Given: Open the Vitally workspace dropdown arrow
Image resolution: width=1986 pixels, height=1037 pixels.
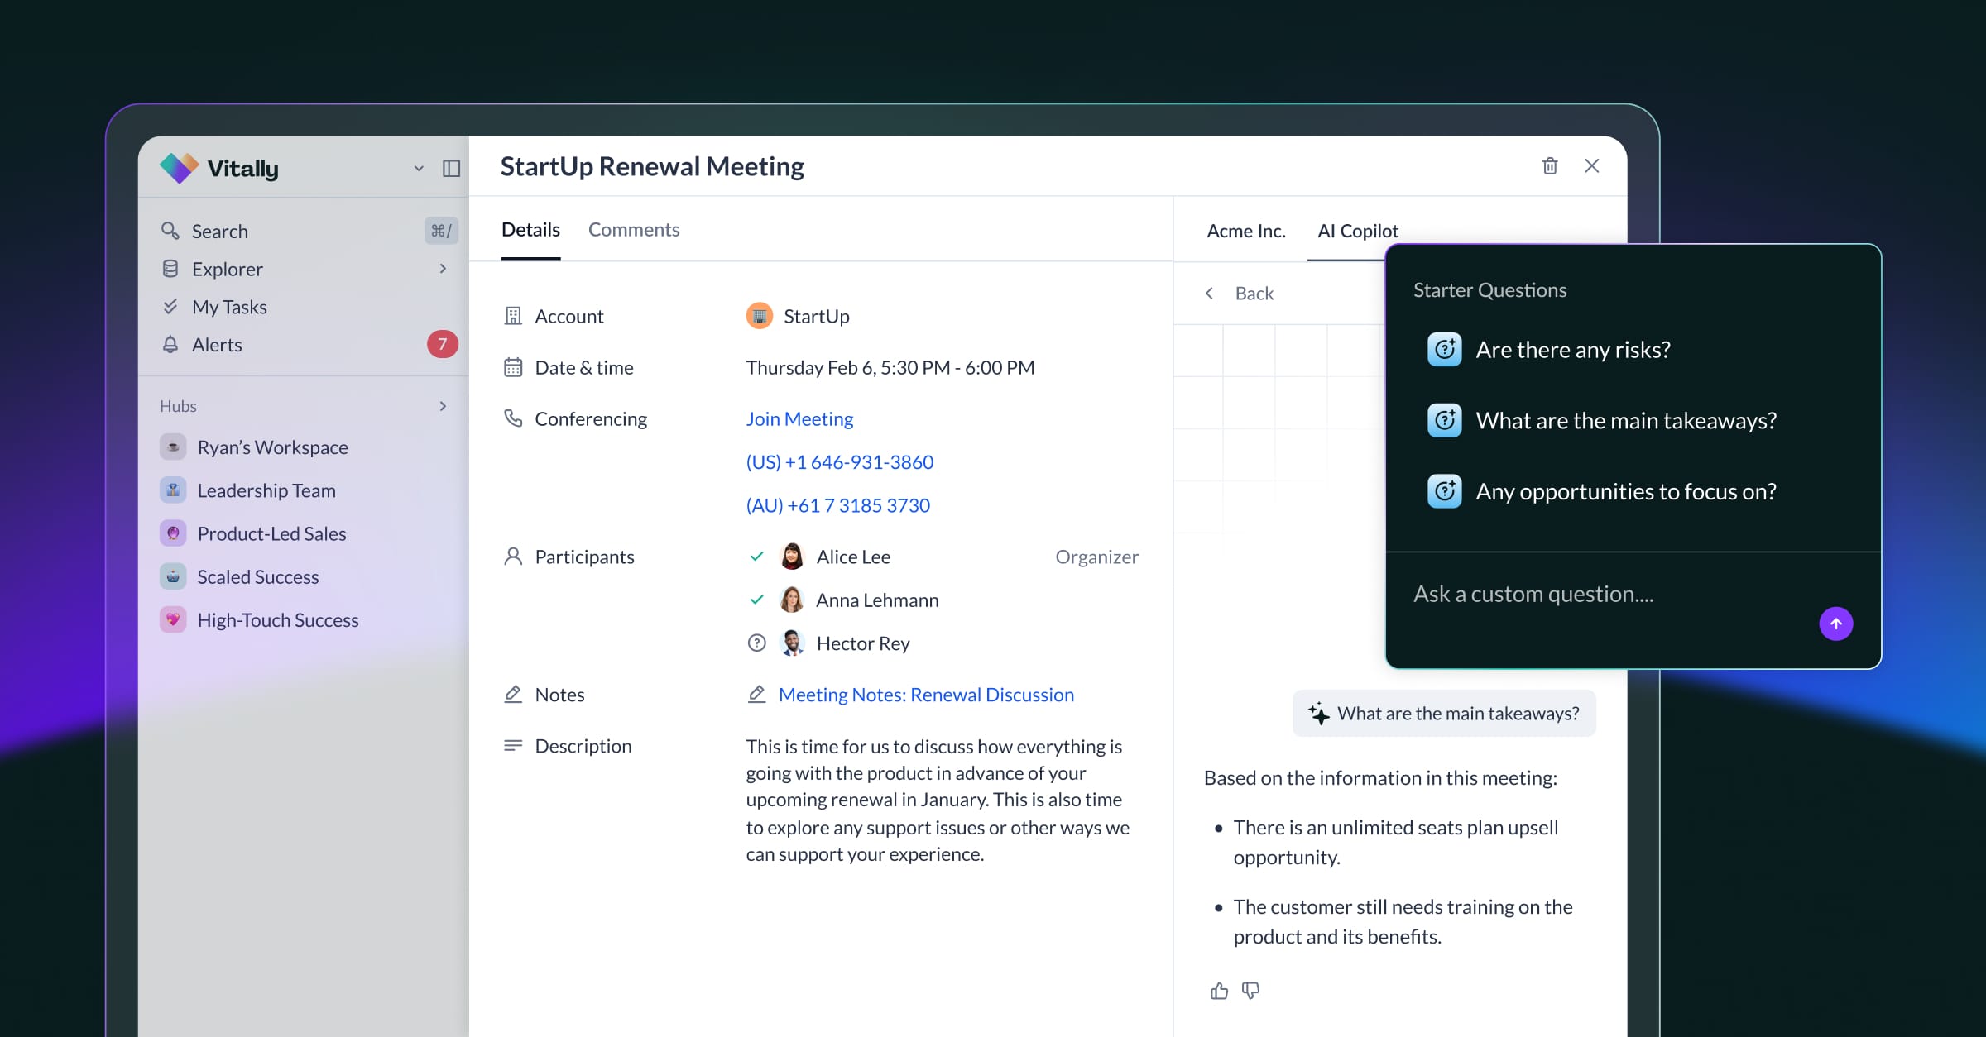Looking at the screenshot, I should click(x=419, y=169).
